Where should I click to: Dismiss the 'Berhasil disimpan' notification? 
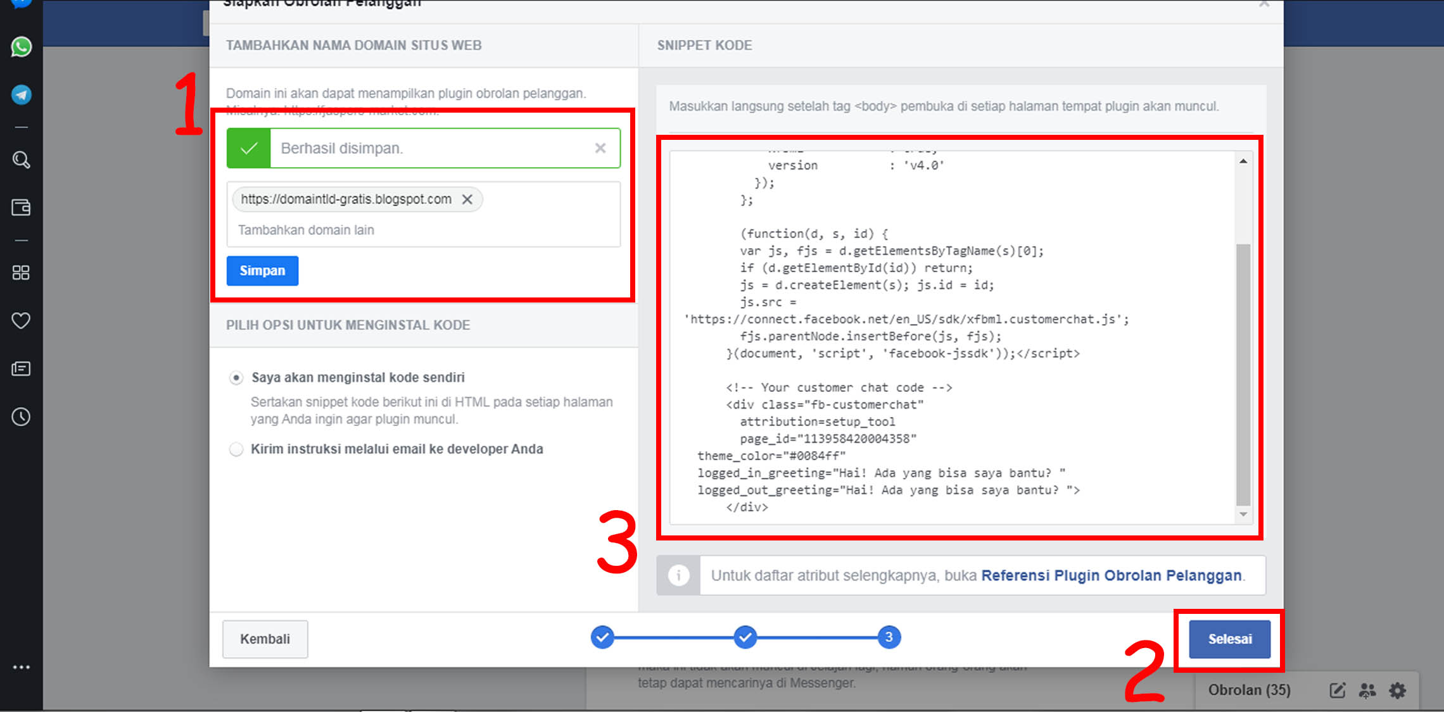point(600,148)
